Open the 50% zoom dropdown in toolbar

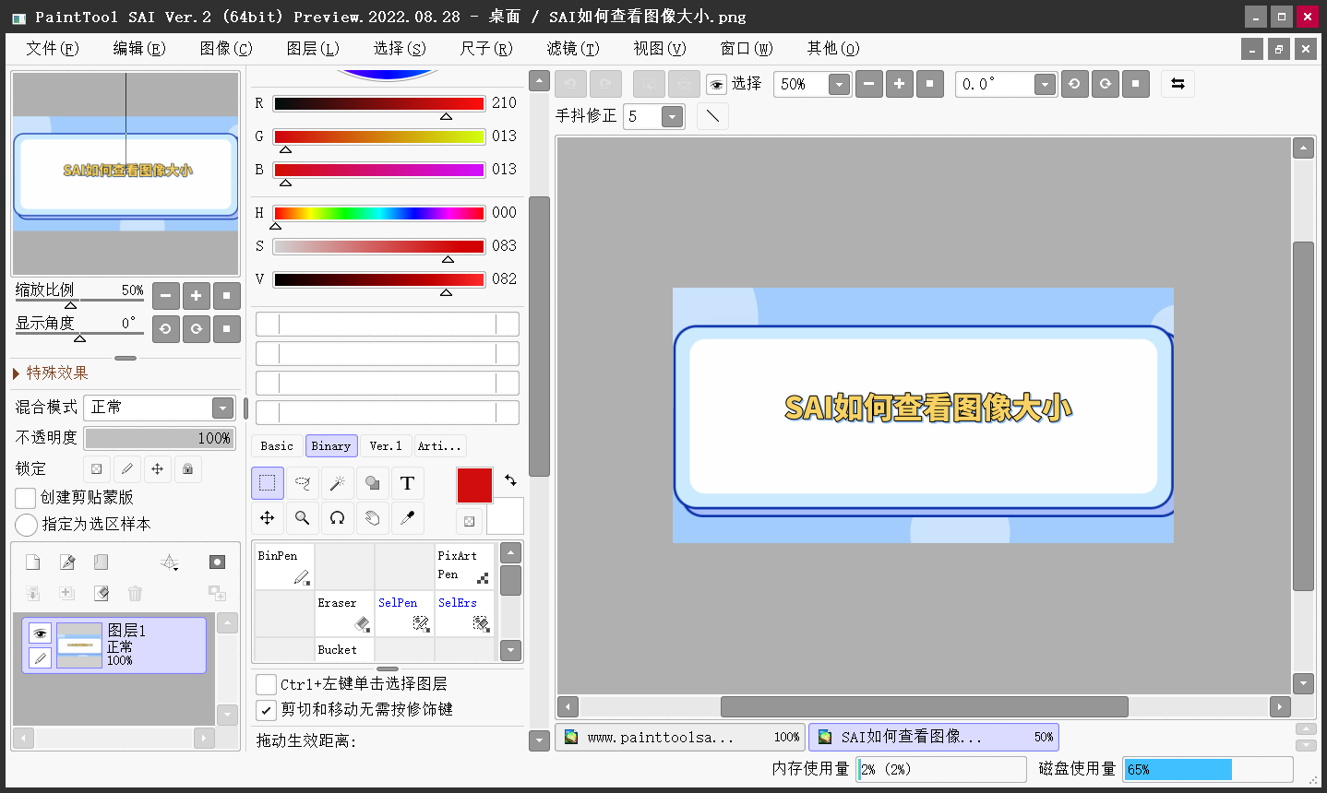click(839, 85)
